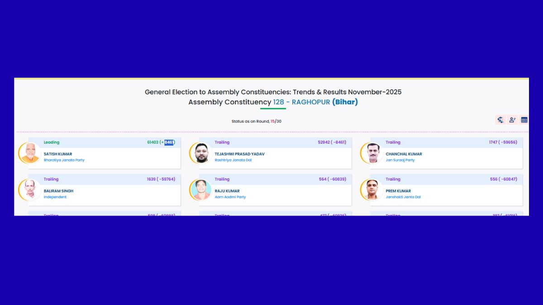The width and height of the screenshot is (543, 305).
Task: Click the Rashtriya Janata Dal label
Action: click(233, 160)
